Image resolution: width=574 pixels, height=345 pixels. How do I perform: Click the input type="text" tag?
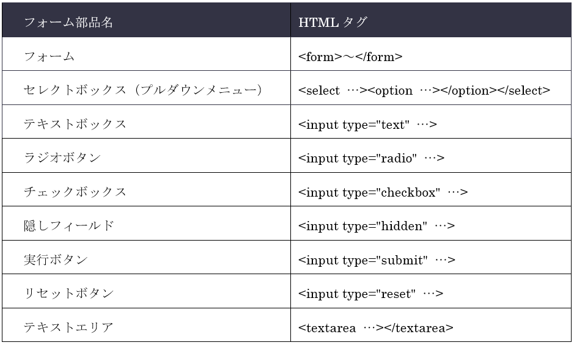click(368, 125)
